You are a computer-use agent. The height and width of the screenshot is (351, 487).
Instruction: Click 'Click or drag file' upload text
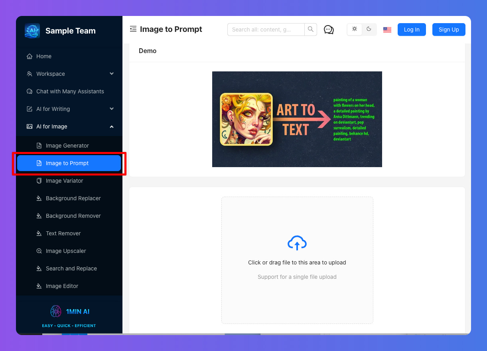pos(297,262)
